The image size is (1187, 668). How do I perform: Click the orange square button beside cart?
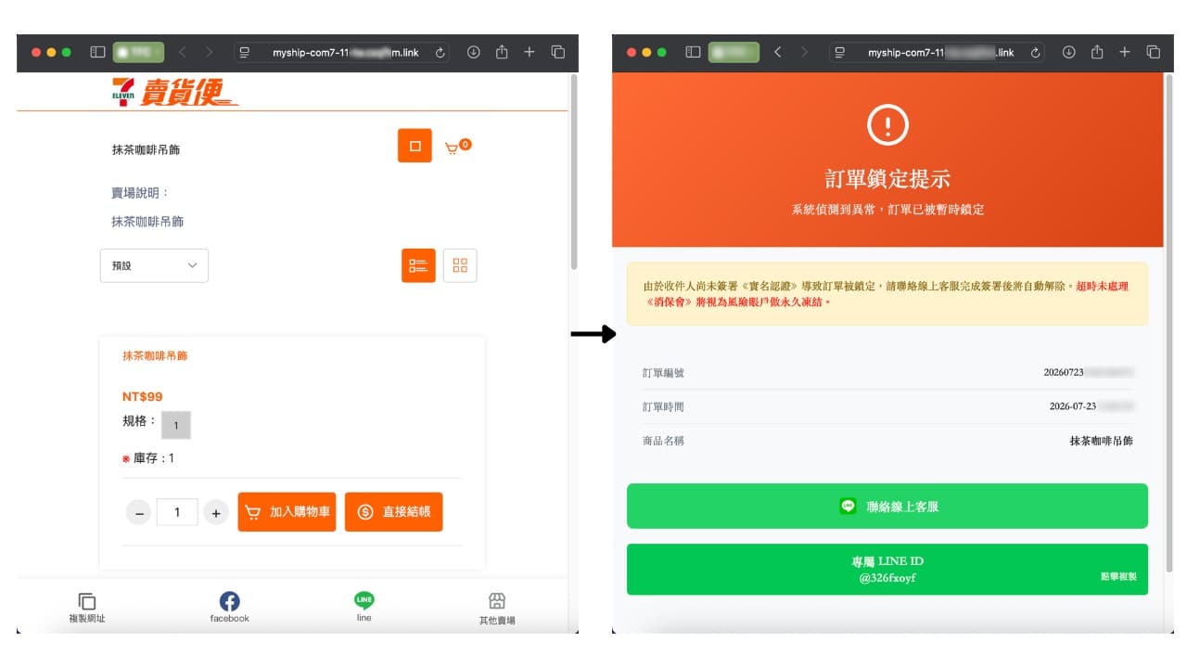[415, 146]
